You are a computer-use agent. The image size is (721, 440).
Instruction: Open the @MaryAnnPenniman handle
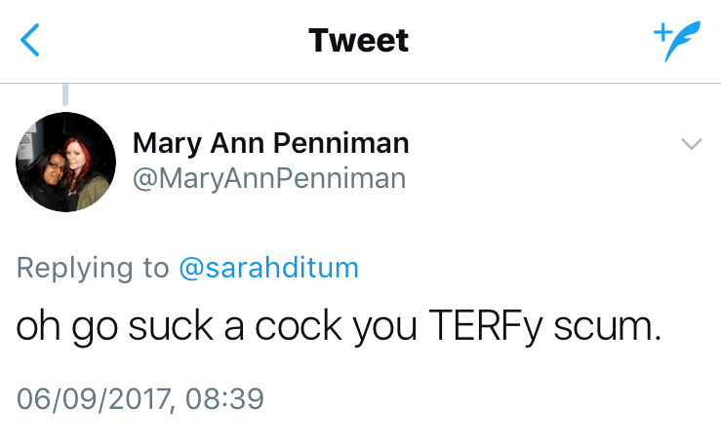tap(268, 179)
